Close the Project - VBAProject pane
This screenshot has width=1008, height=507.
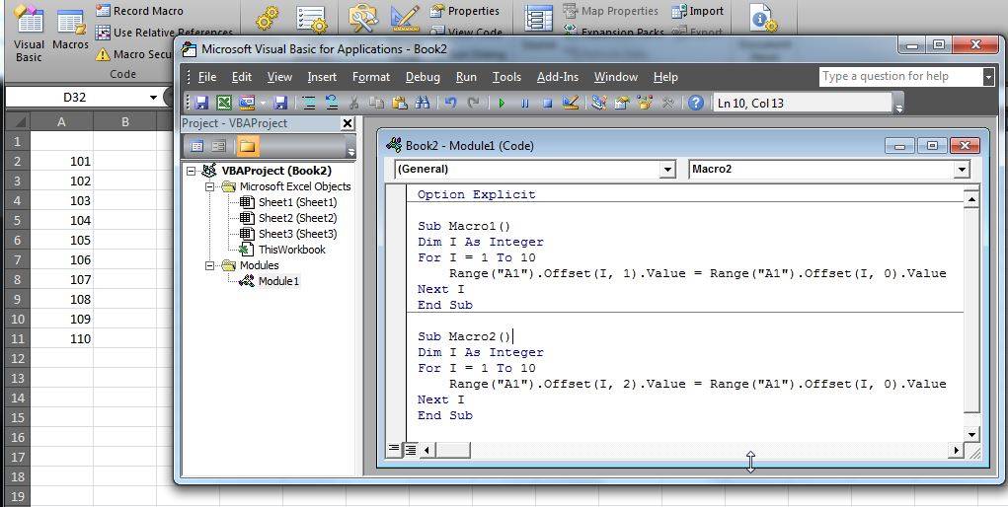point(348,123)
